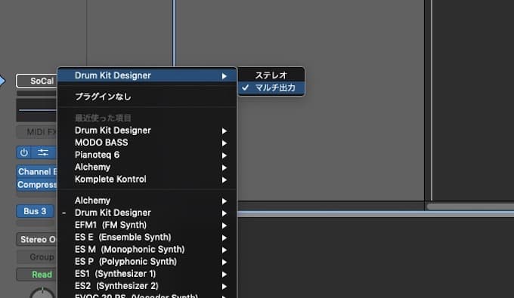514x298 pixels.
Task: Expand the marked Drum Kit Designer submenu arrow
Action: [x=224, y=214]
